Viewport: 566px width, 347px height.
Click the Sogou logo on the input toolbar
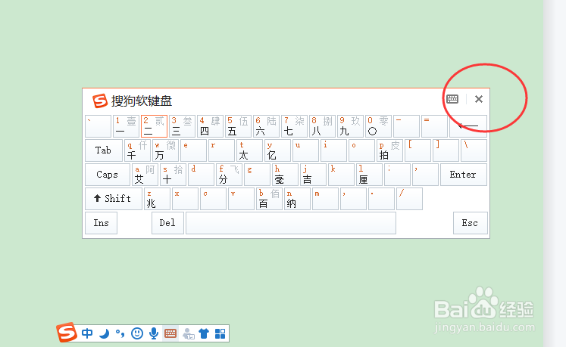point(67,332)
